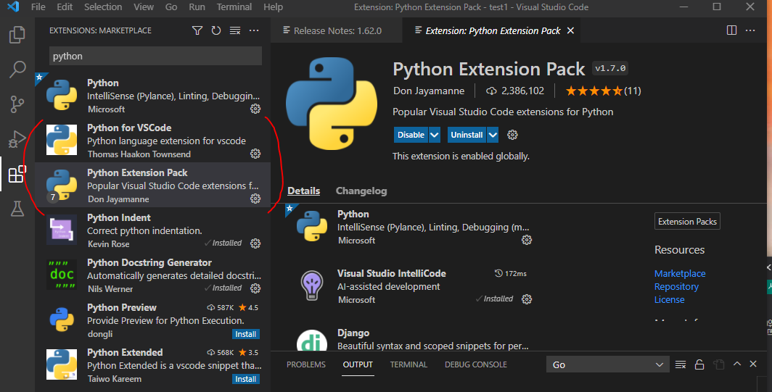Switch to Release Notes: 1.62.0 tab
Image resolution: width=772 pixels, height=392 pixels.
(337, 30)
